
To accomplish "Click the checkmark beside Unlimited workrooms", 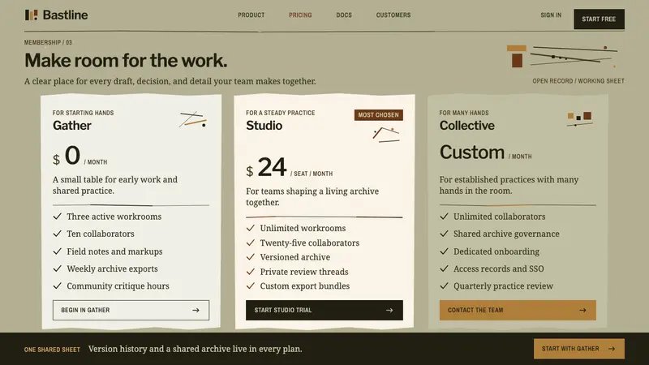I will (251, 228).
